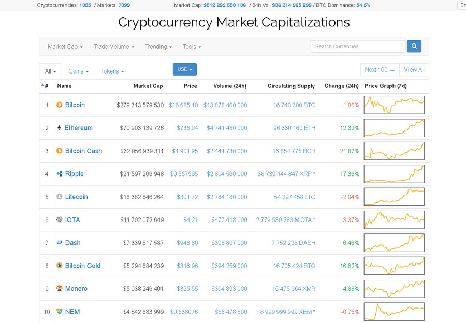466x323 pixels.
Task: Sort table by rank number column
Action: 45,86
